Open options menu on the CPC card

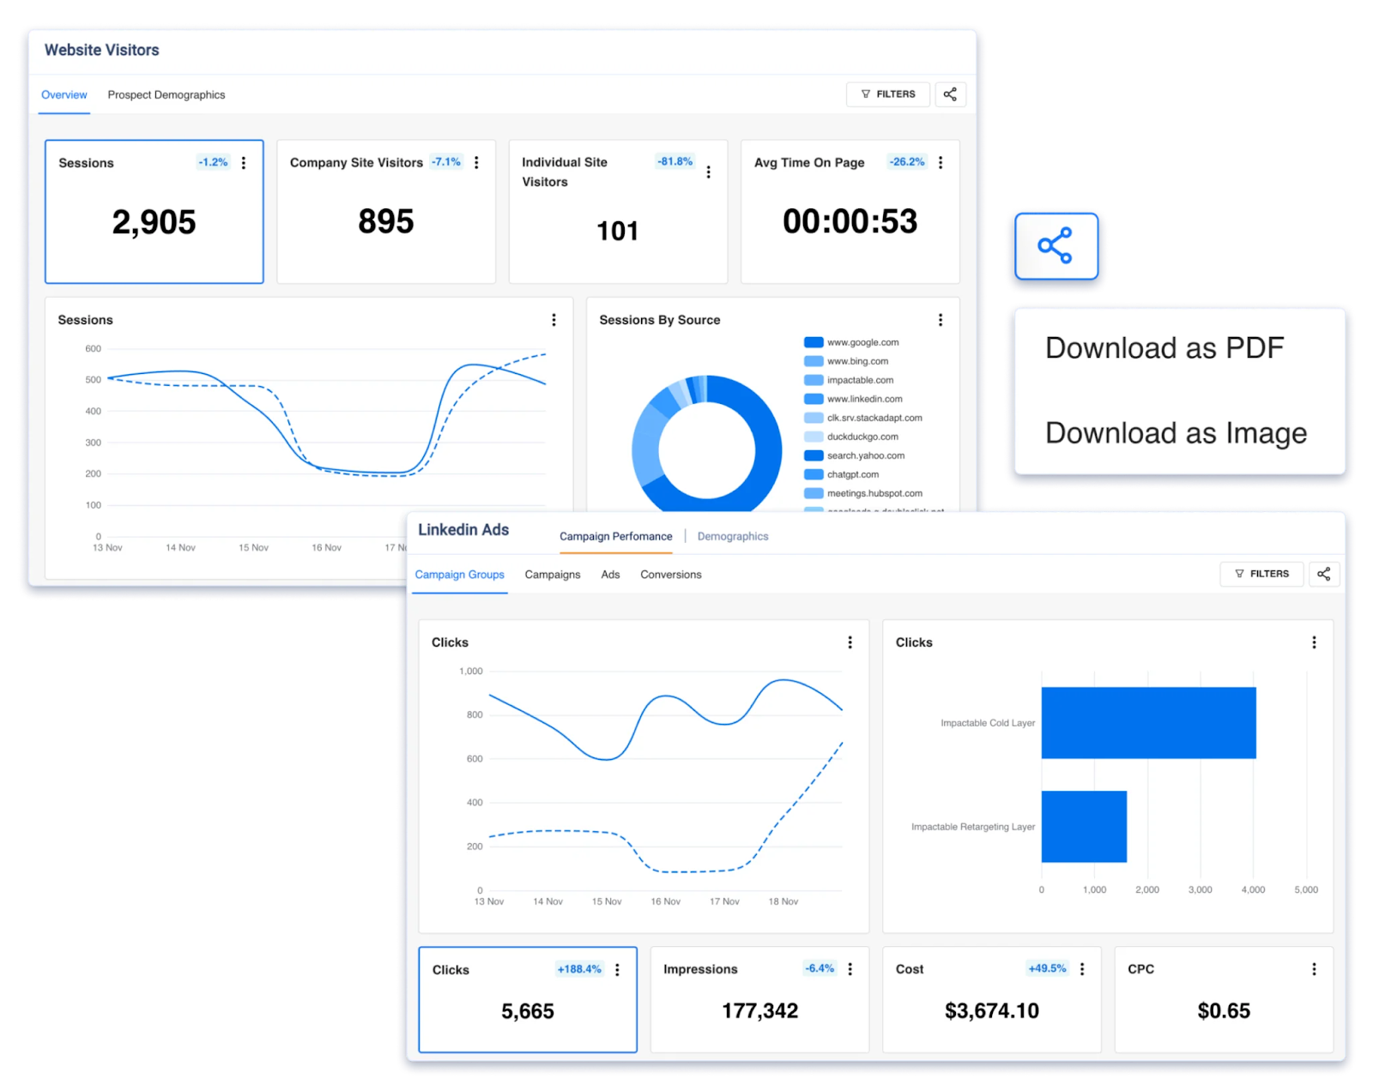click(1314, 968)
